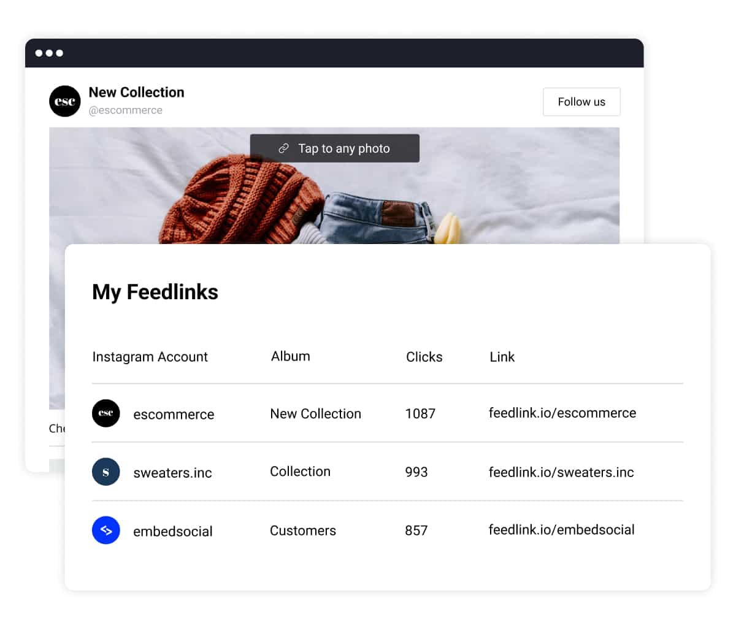Select the Album column header
The width and height of the screenshot is (736, 631).
pyautogui.click(x=291, y=356)
